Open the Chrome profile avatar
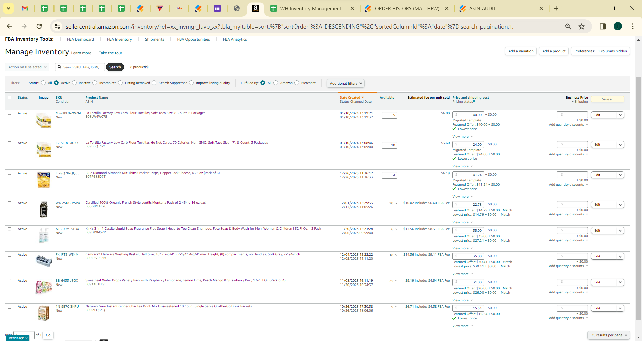This screenshot has height=341, width=642. [x=618, y=26]
